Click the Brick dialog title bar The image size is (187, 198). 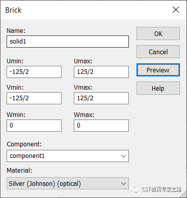[84, 10]
